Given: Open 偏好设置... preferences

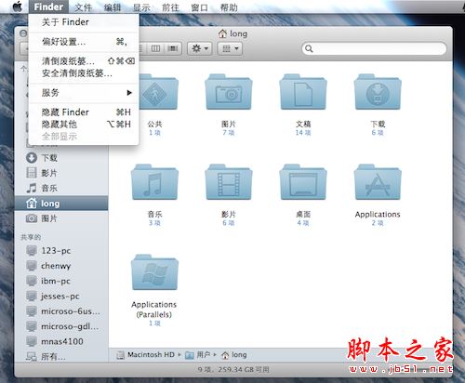Looking at the screenshot, I should (84, 42).
